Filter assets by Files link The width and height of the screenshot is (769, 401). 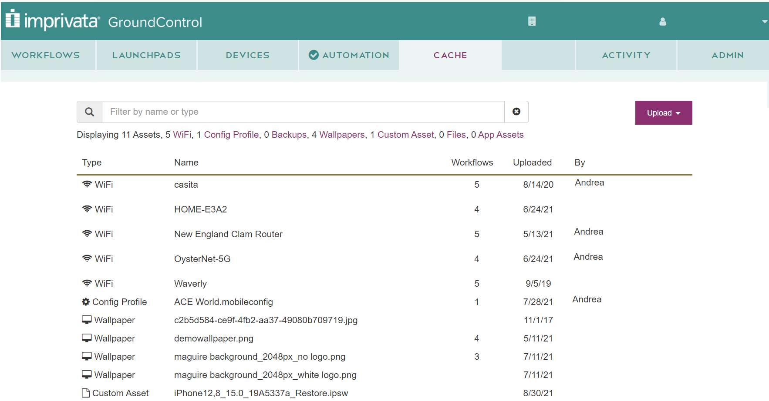[x=456, y=135]
